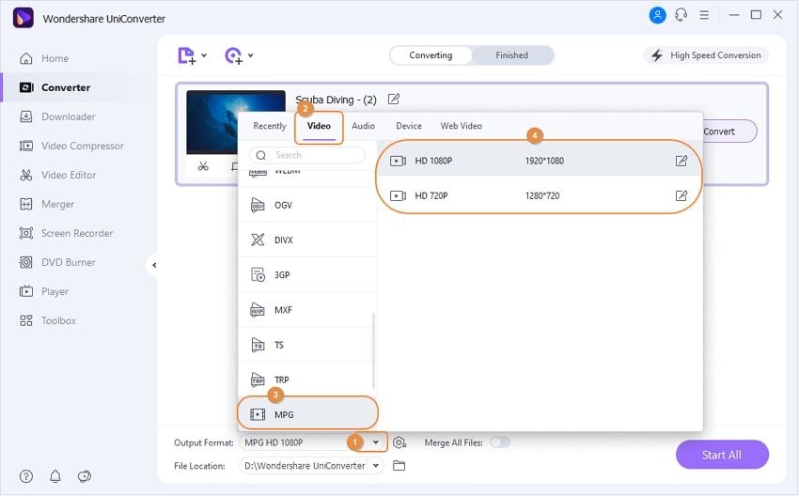The image size is (799, 496).
Task: Open the File Location dropdown
Action: (376, 465)
